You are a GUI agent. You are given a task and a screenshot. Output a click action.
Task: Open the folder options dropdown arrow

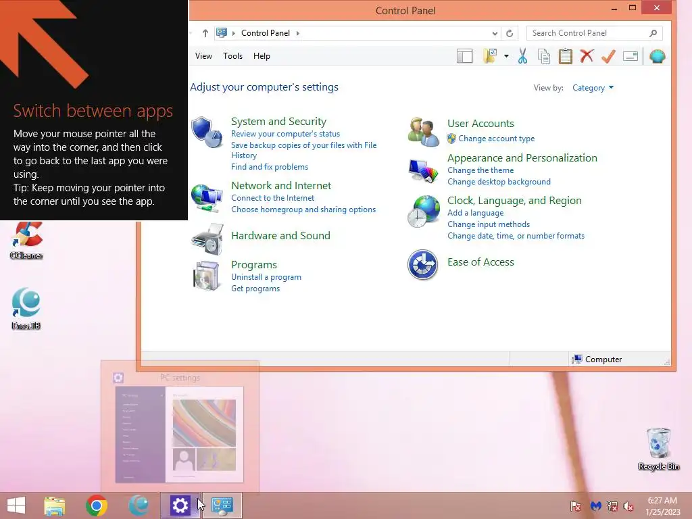pos(506,56)
